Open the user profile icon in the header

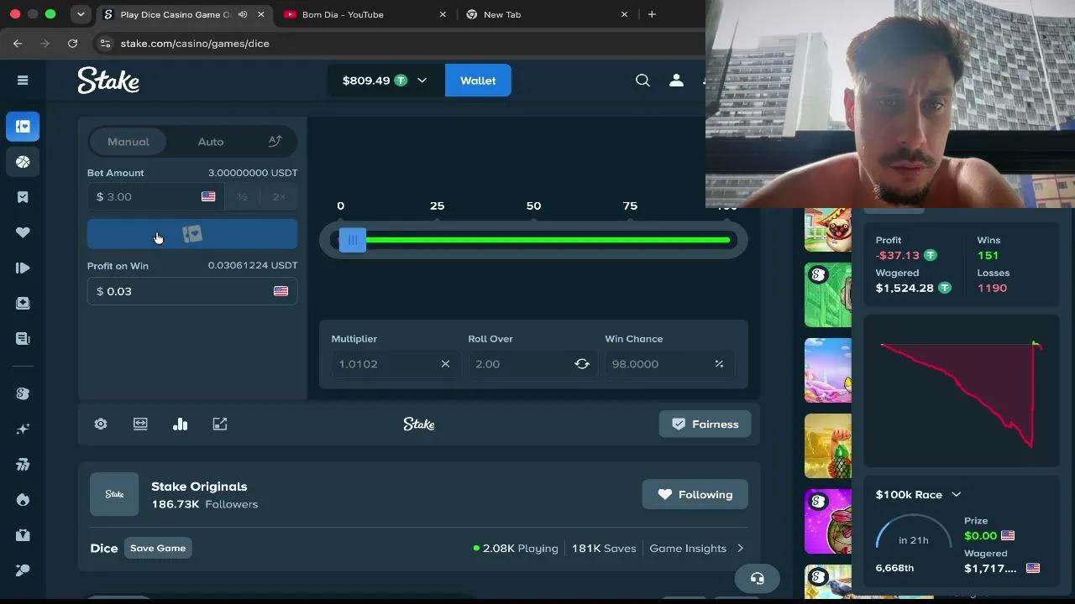tap(676, 81)
